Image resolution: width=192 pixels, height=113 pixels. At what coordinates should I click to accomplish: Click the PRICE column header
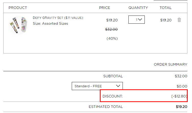coord(105,8)
